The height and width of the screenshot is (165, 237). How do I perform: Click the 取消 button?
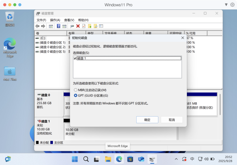pos(171,119)
